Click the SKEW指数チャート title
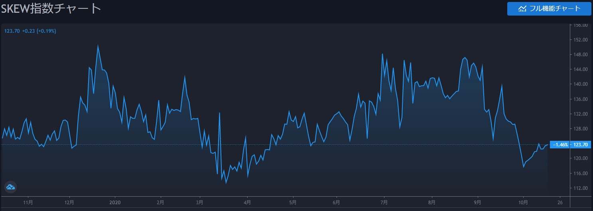593x211 pixels. (51, 9)
